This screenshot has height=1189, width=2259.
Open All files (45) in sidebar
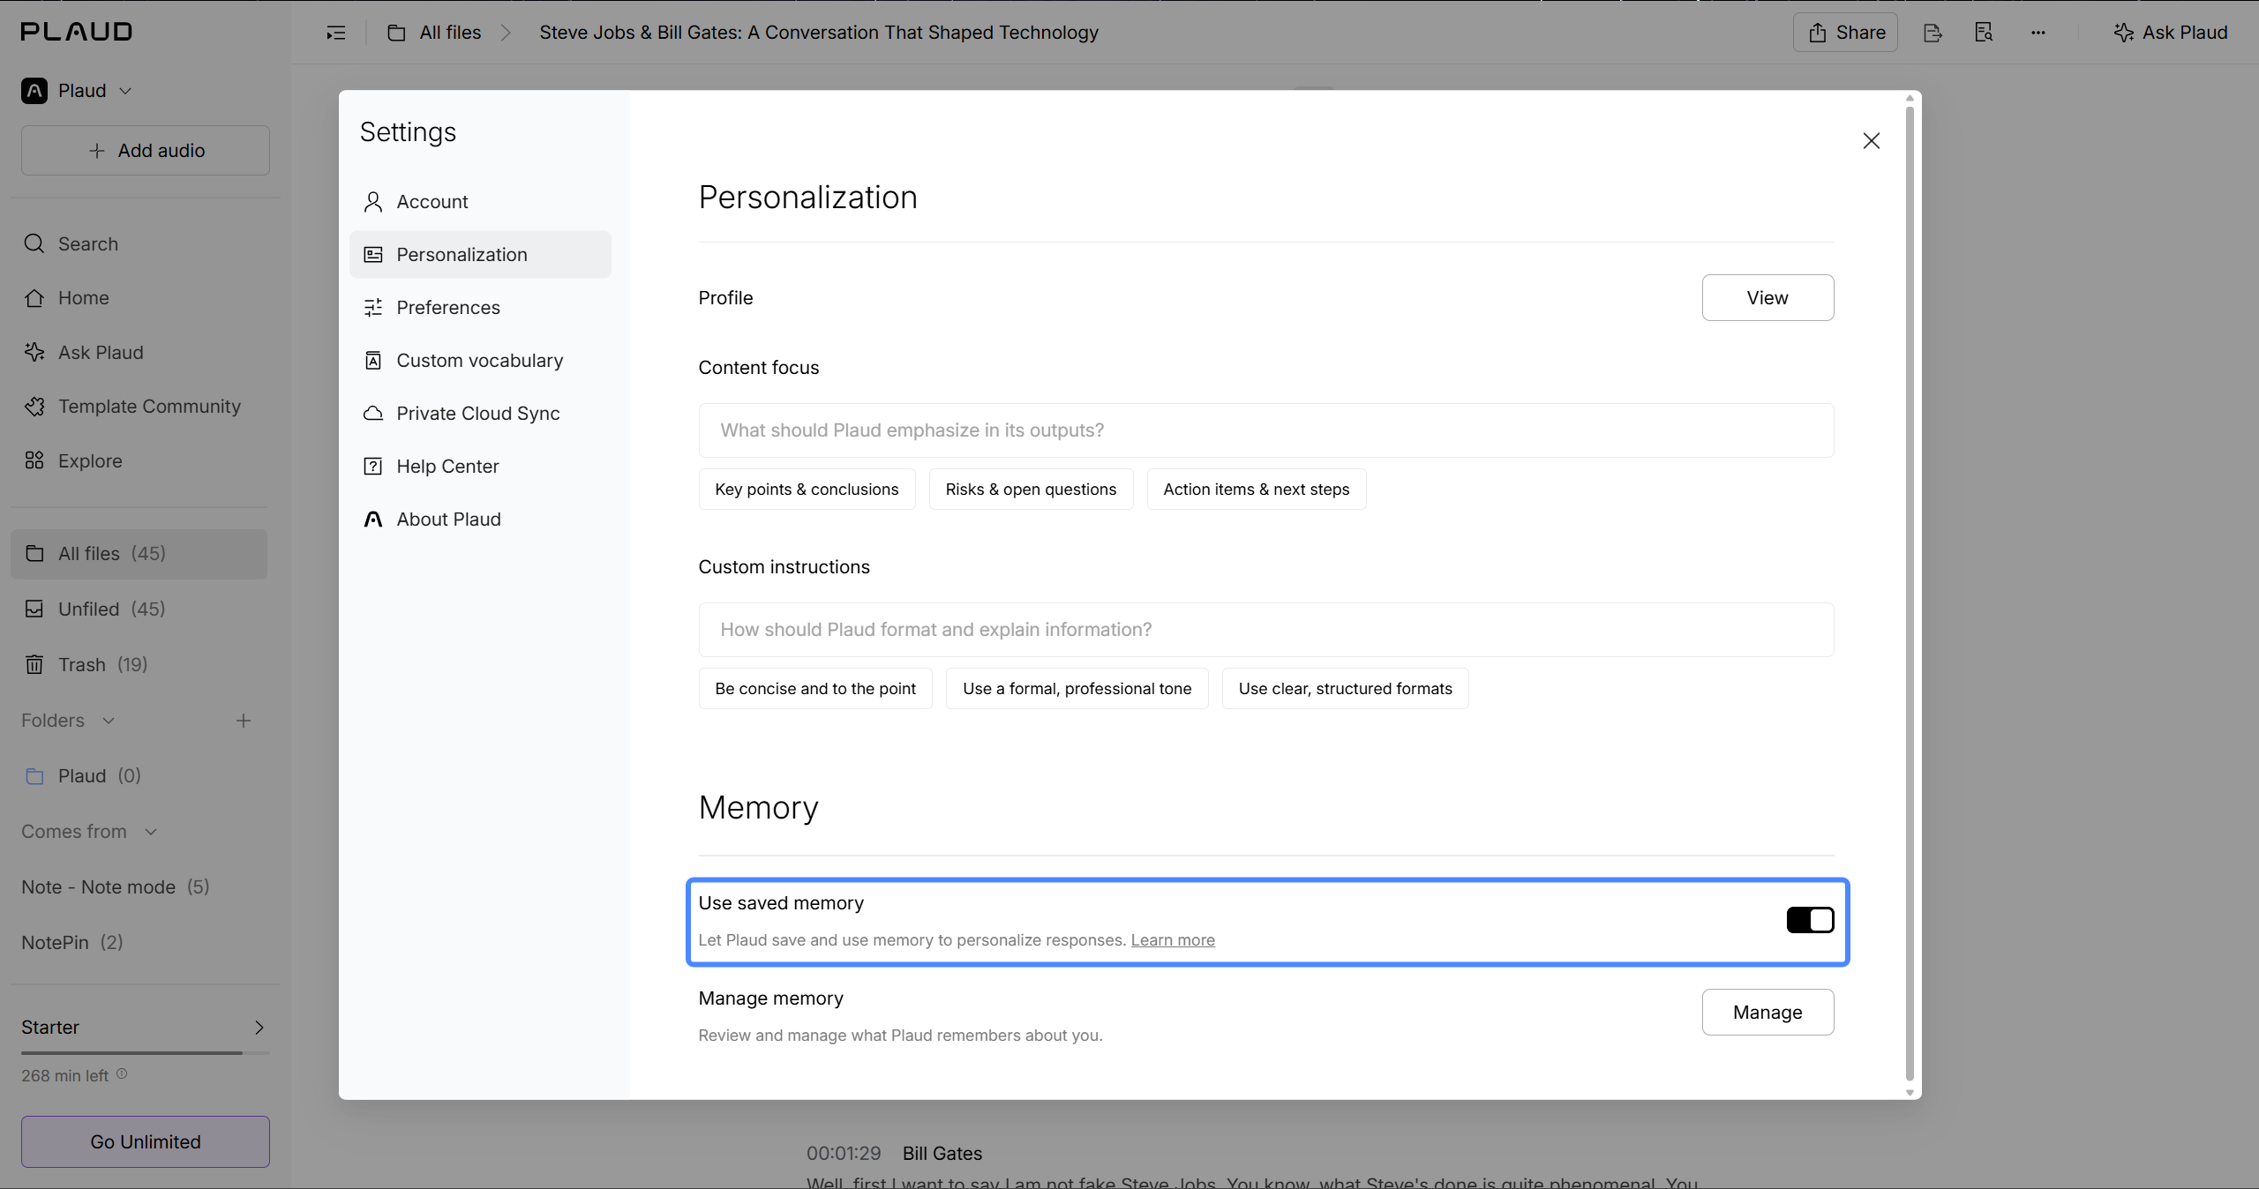(139, 554)
